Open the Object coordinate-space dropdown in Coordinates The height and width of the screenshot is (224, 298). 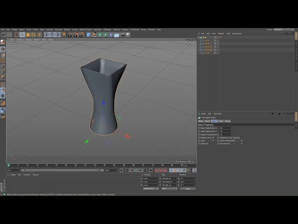click(151, 189)
